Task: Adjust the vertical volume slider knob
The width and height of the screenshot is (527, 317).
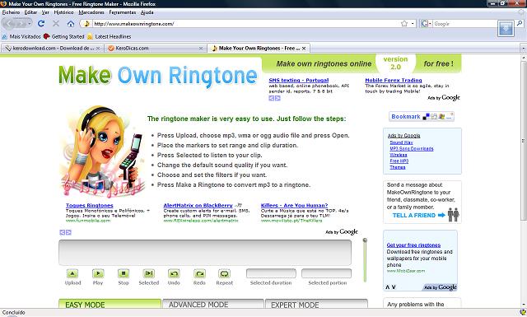Action: 365,240
